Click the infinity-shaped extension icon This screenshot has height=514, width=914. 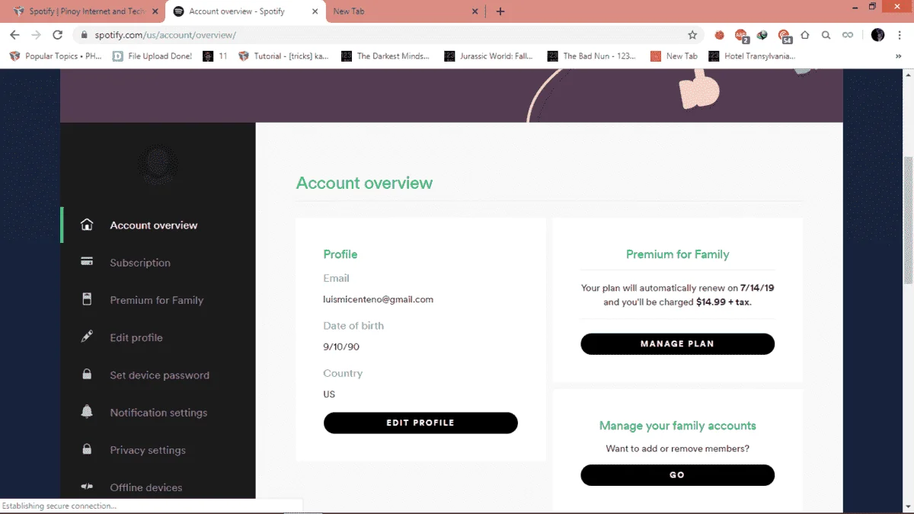[x=847, y=35]
